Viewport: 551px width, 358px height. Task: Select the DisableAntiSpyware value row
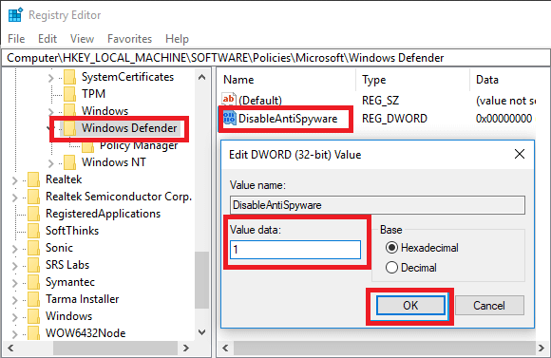pos(288,119)
